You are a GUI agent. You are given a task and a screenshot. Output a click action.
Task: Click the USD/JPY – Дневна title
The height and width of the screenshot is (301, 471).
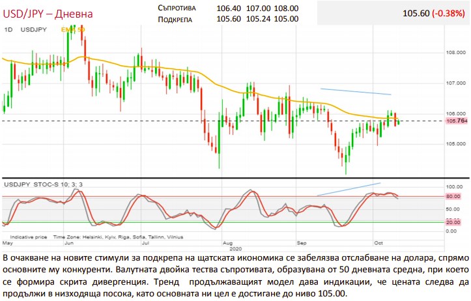coord(48,14)
